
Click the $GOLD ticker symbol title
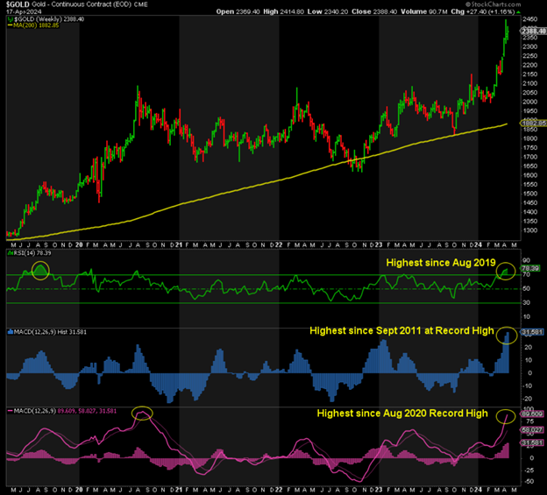(18, 4)
